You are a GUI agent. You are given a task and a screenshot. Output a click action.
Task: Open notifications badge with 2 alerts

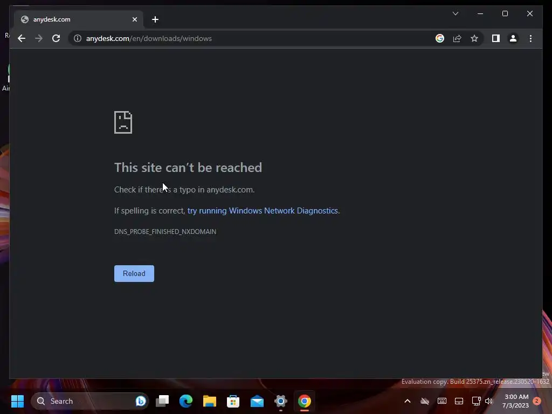[x=537, y=401]
